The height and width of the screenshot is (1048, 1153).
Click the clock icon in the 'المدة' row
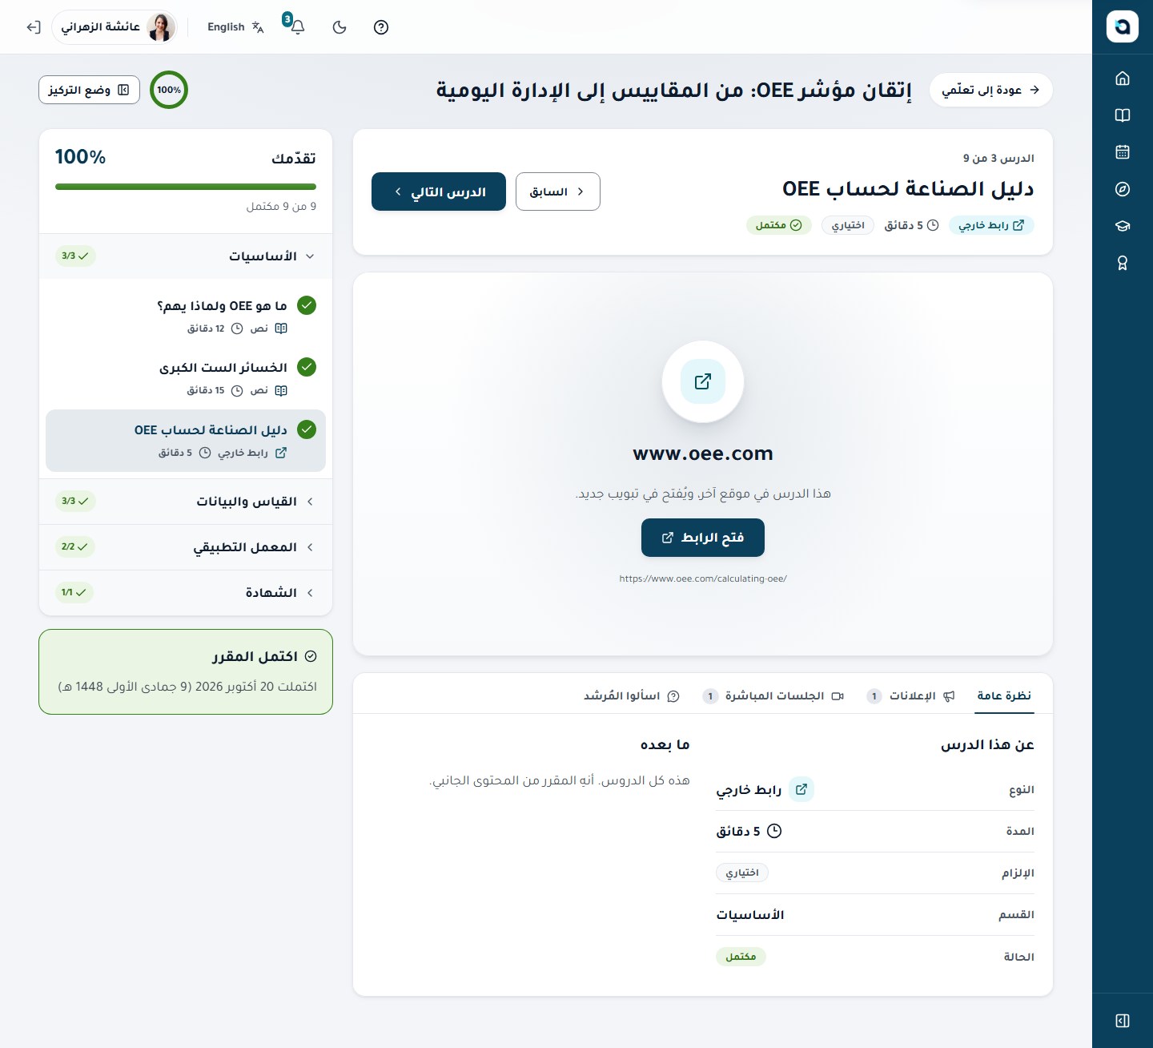pos(774,831)
